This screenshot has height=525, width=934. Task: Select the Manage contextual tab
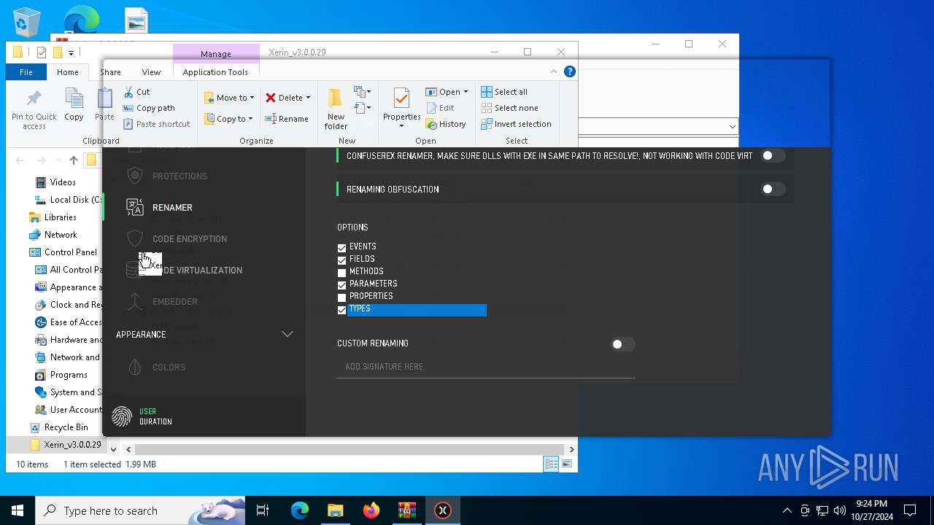click(216, 54)
